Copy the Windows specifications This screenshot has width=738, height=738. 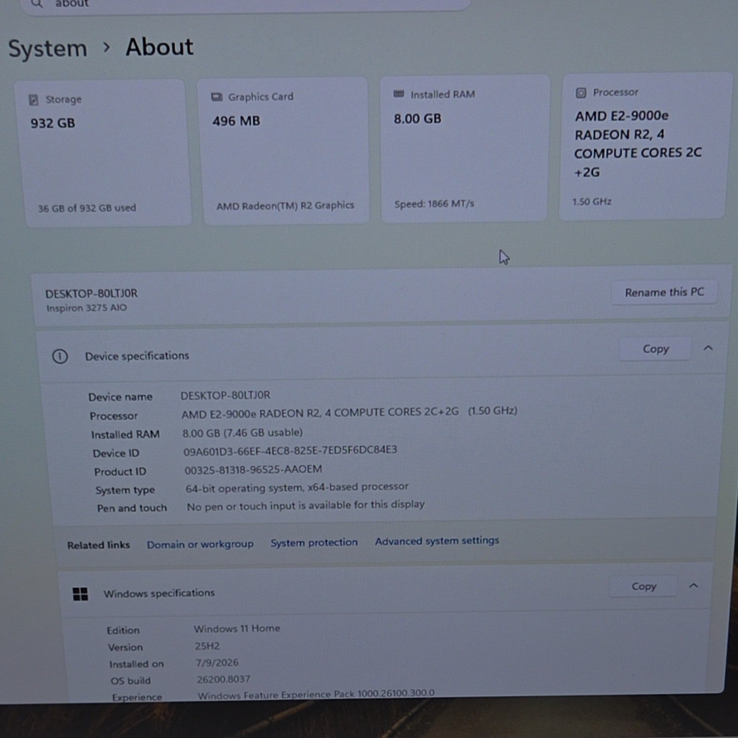644,586
